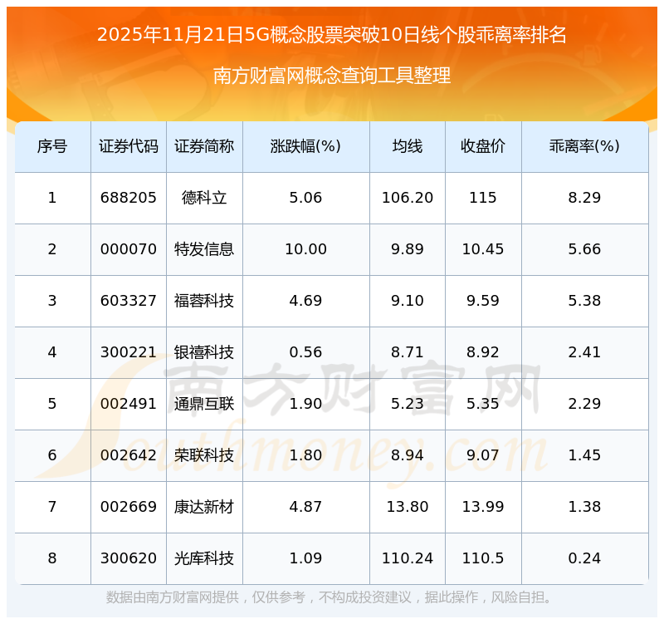Image resolution: width=664 pixels, height=624 pixels.
Task: Click the '均线' column header
Action: click(x=408, y=147)
